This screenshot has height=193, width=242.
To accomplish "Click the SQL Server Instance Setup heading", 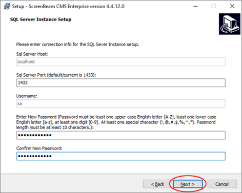I will tap(41, 19).
